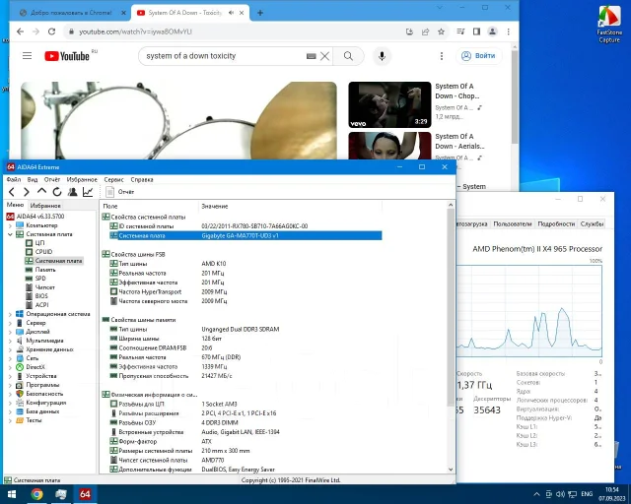Expand the DirectX tree node

(x=11, y=367)
